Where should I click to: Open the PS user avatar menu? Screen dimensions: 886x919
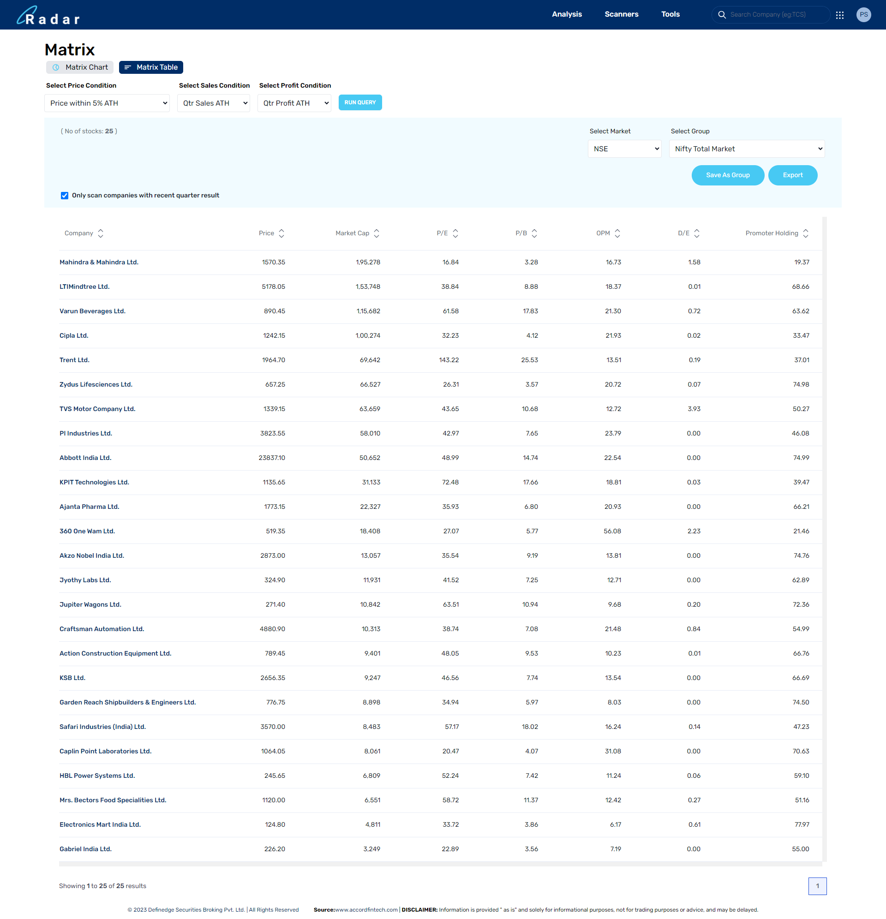tap(863, 15)
